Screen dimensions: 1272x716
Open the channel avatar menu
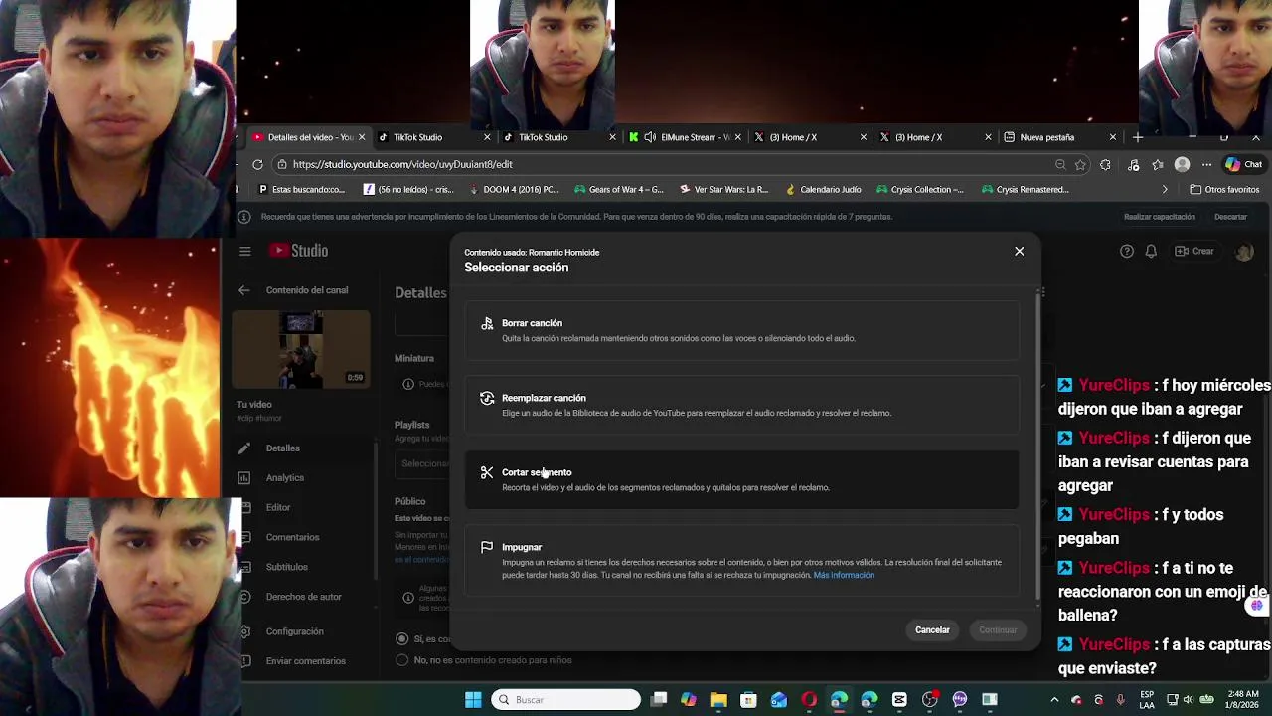click(x=1244, y=251)
